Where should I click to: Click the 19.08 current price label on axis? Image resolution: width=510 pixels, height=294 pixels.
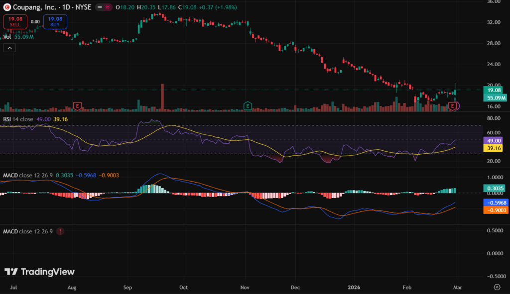[x=494, y=91]
